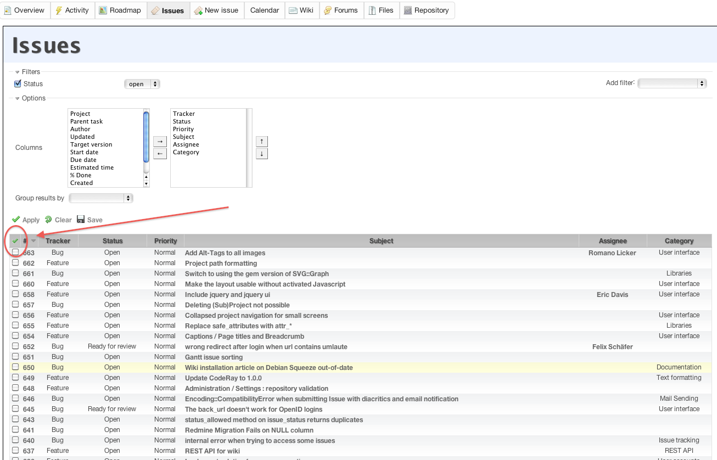Toggle select-all green check in table header

tap(15, 241)
